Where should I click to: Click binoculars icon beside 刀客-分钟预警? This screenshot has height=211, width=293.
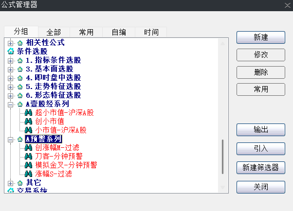[29, 157]
